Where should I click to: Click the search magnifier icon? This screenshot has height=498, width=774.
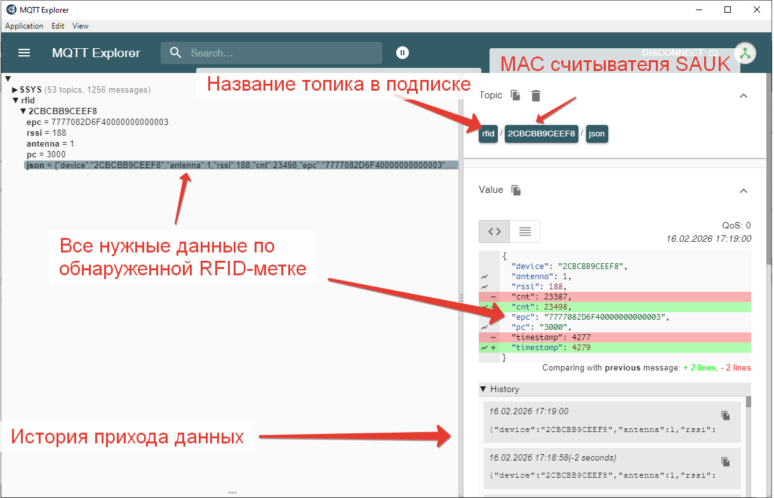[x=175, y=53]
